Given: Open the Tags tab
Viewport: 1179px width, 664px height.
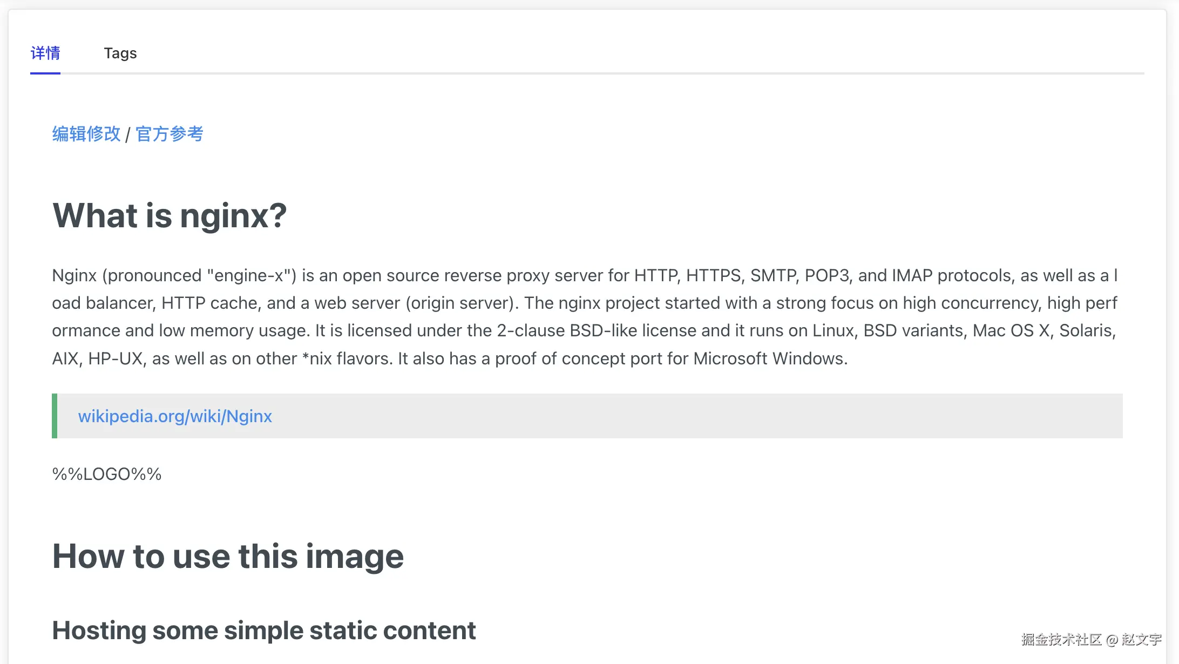Looking at the screenshot, I should pos(120,53).
